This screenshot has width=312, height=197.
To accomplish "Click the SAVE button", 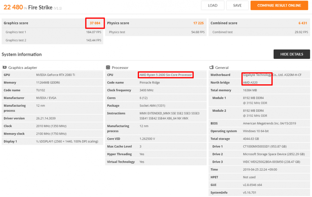I will pos(237,5).
